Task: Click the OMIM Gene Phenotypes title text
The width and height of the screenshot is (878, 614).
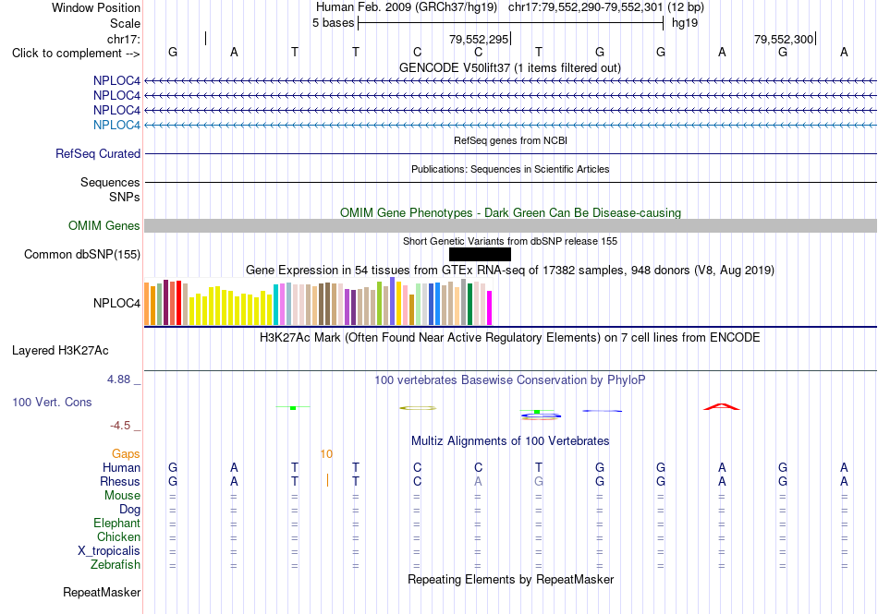Action: coord(510,212)
